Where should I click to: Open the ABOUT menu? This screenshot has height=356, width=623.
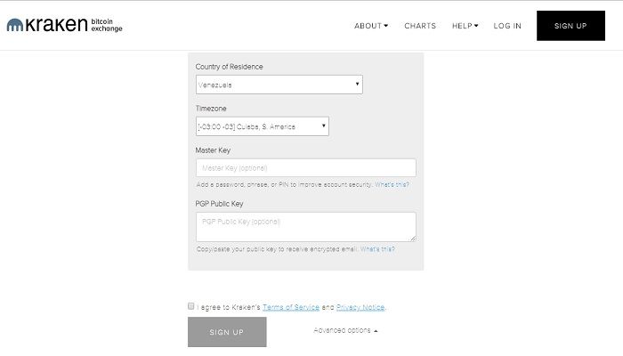pyautogui.click(x=370, y=26)
